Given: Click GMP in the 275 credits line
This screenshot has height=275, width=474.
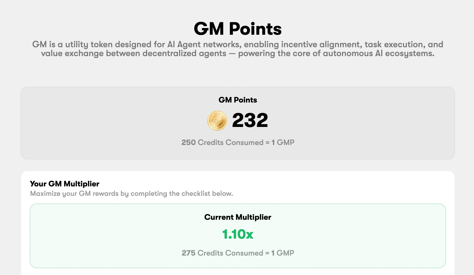Looking at the screenshot, I should (x=285, y=253).
